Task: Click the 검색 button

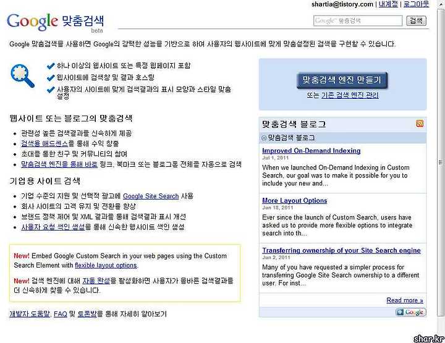Action: point(416,21)
